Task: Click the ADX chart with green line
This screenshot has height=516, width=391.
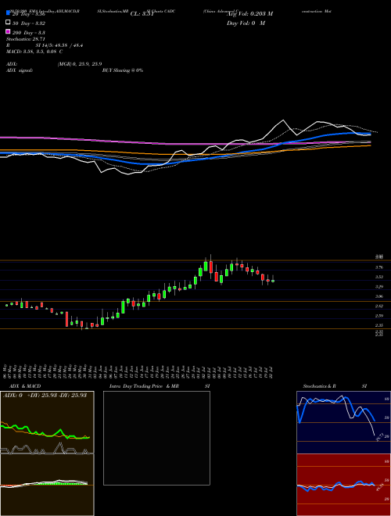Action: [47, 422]
